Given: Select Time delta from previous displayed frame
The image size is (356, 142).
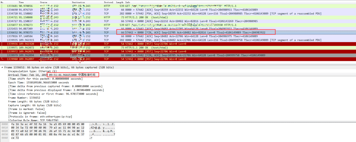Looking at the screenshot, I should 56,90.
